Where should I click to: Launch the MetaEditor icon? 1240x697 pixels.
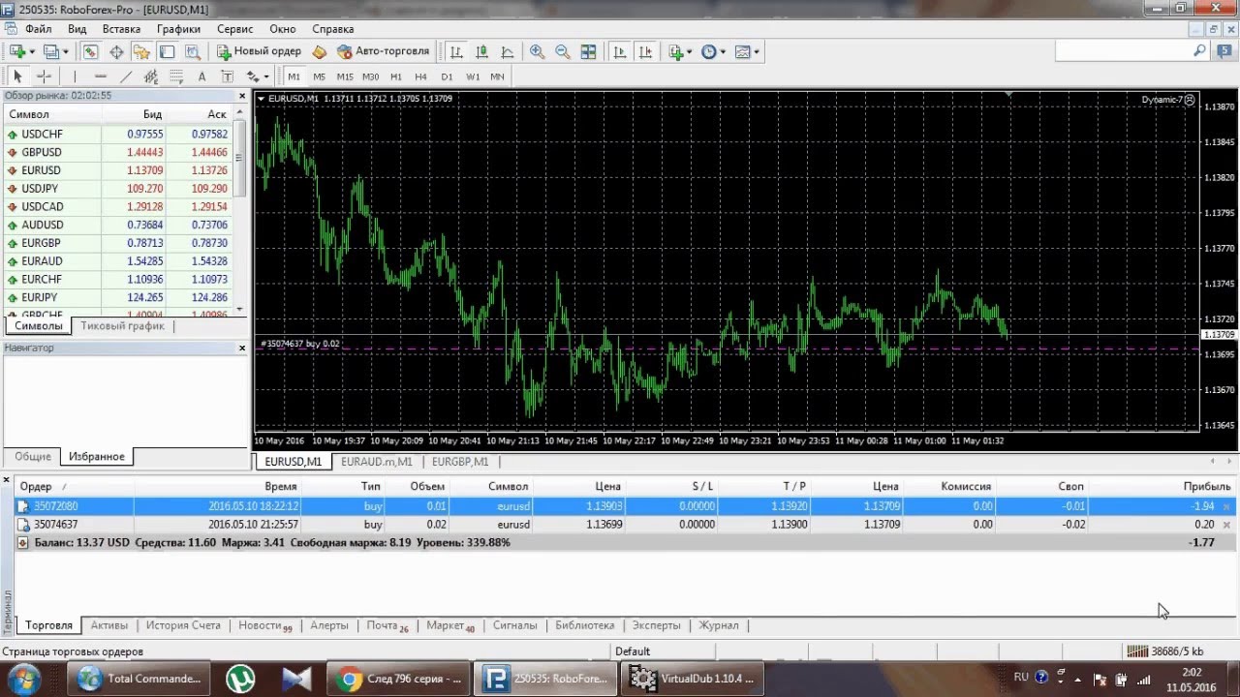(x=320, y=51)
